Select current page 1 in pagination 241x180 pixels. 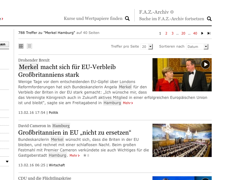pos(160,33)
